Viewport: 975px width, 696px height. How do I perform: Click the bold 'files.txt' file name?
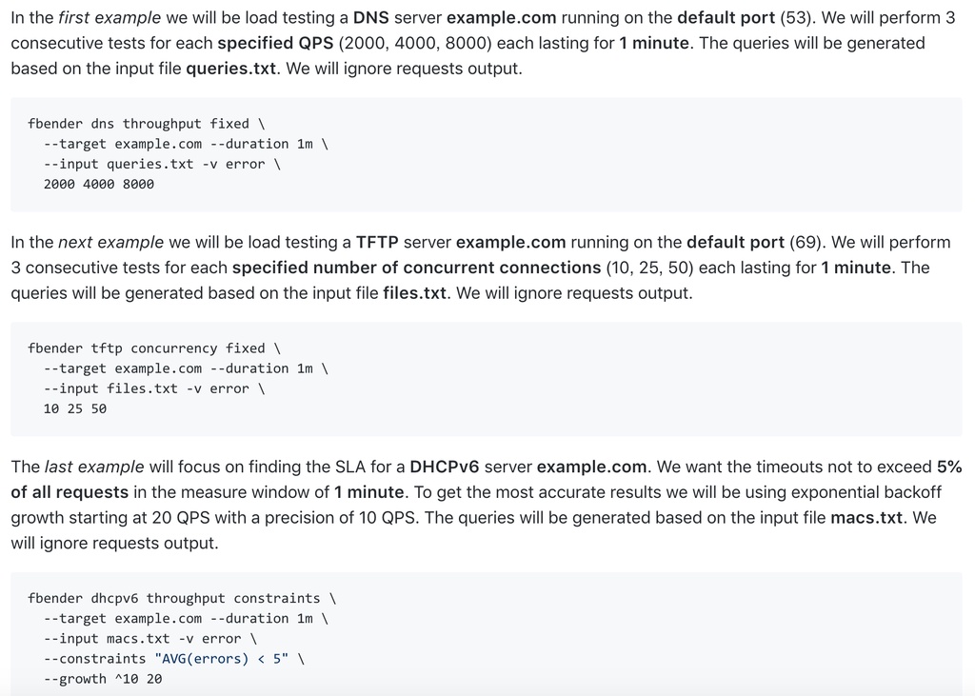click(415, 293)
